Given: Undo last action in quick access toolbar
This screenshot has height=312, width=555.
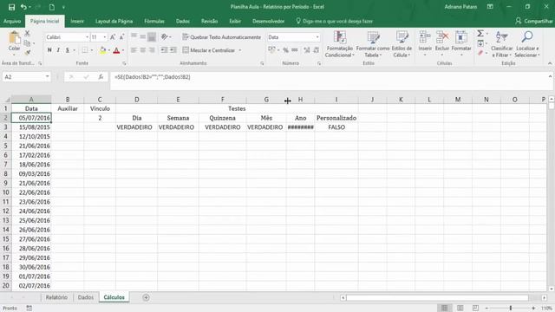Looking at the screenshot, I should point(23,7).
